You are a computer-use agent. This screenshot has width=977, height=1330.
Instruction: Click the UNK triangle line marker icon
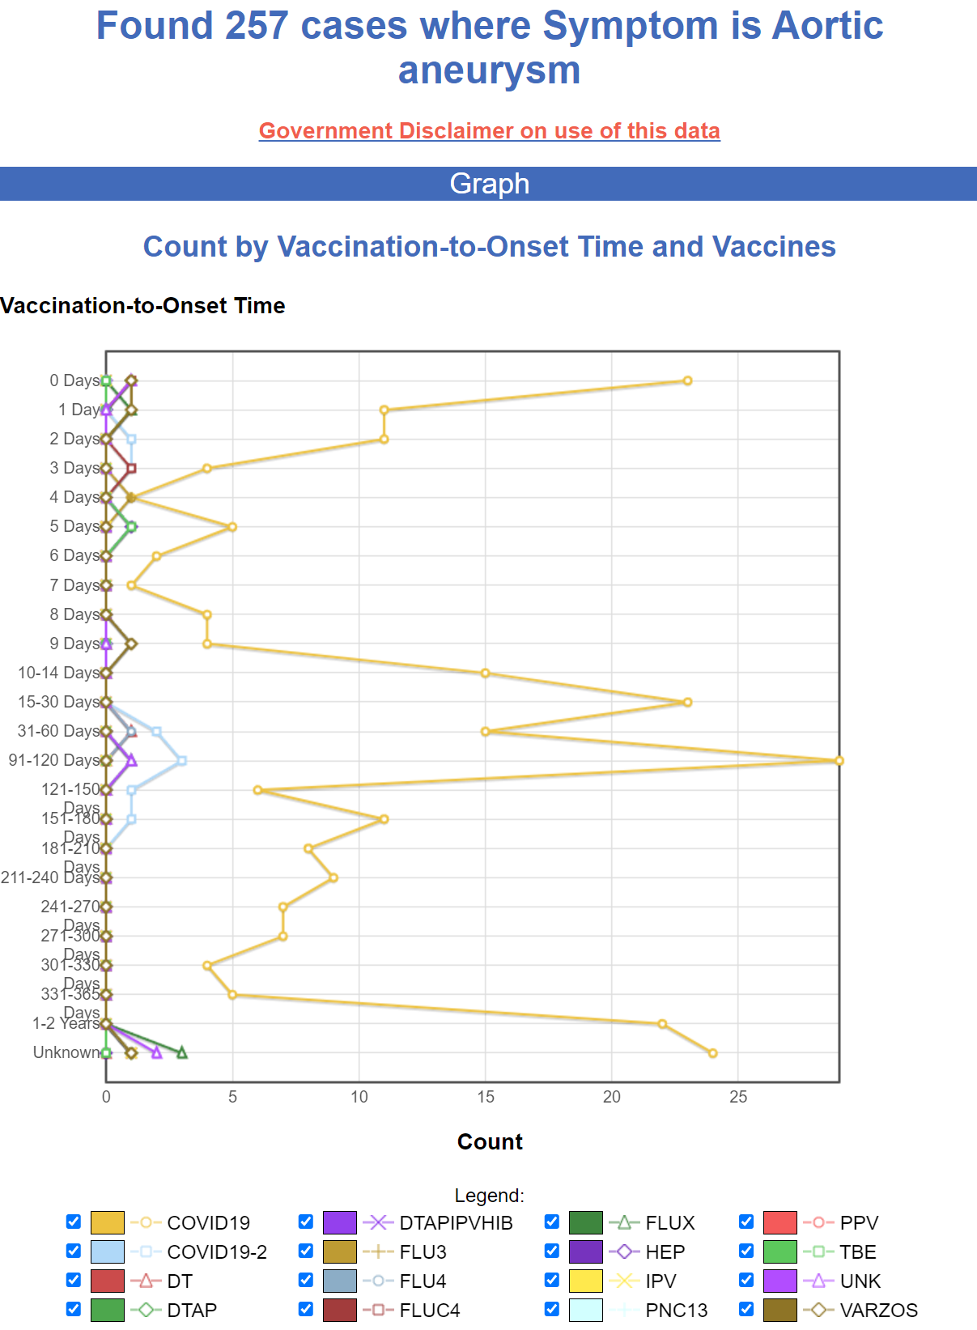818,1281
